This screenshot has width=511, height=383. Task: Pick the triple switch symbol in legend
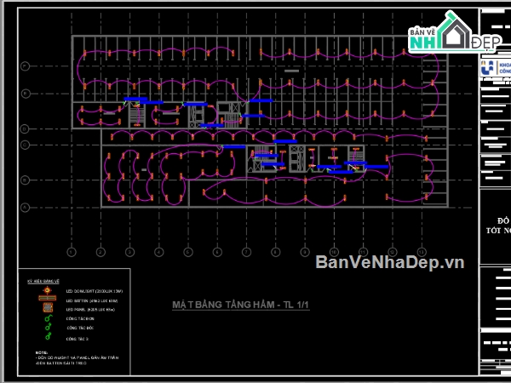click(49, 336)
